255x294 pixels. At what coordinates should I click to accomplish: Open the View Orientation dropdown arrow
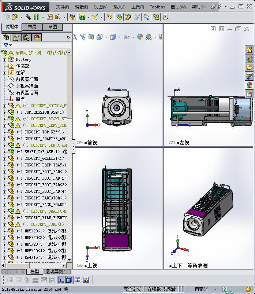coord(106,37)
